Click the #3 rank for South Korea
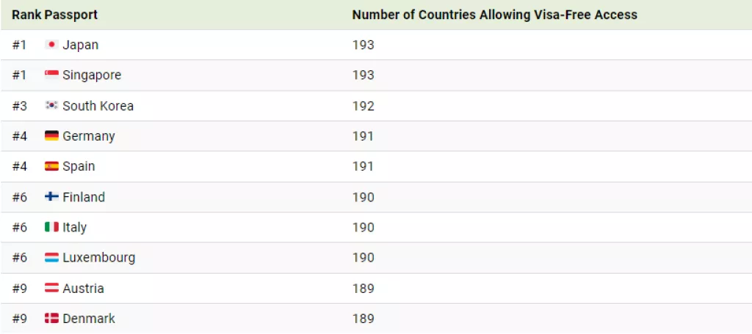The image size is (752, 334). [19, 105]
